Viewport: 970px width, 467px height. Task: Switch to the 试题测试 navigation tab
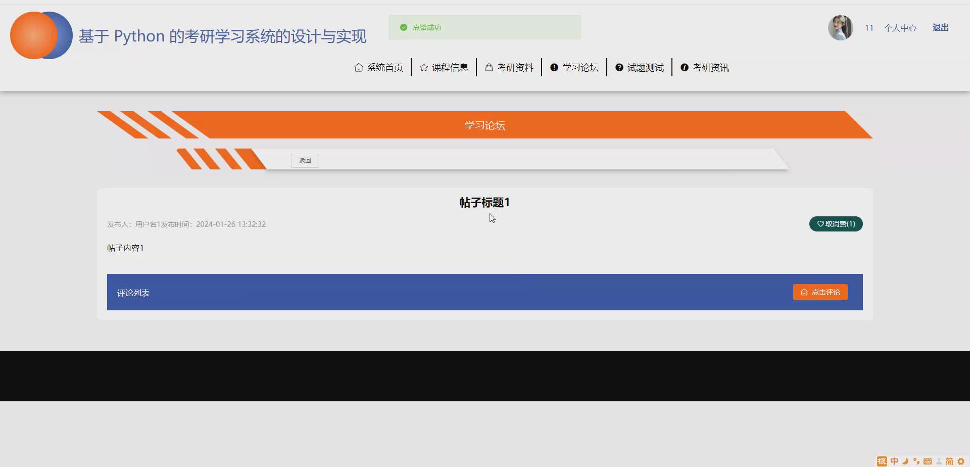point(645,67)
